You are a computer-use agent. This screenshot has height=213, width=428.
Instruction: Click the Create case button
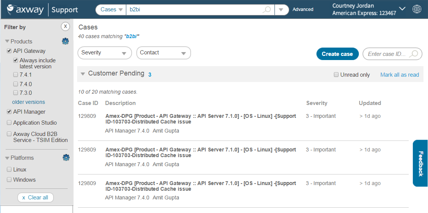click(337, 54)
